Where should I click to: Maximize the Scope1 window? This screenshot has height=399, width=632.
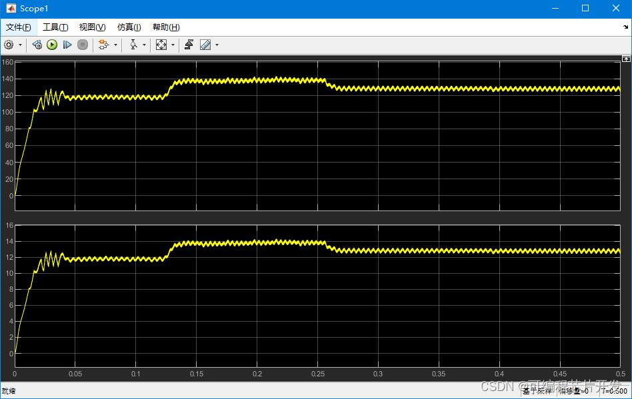[585, 9]
